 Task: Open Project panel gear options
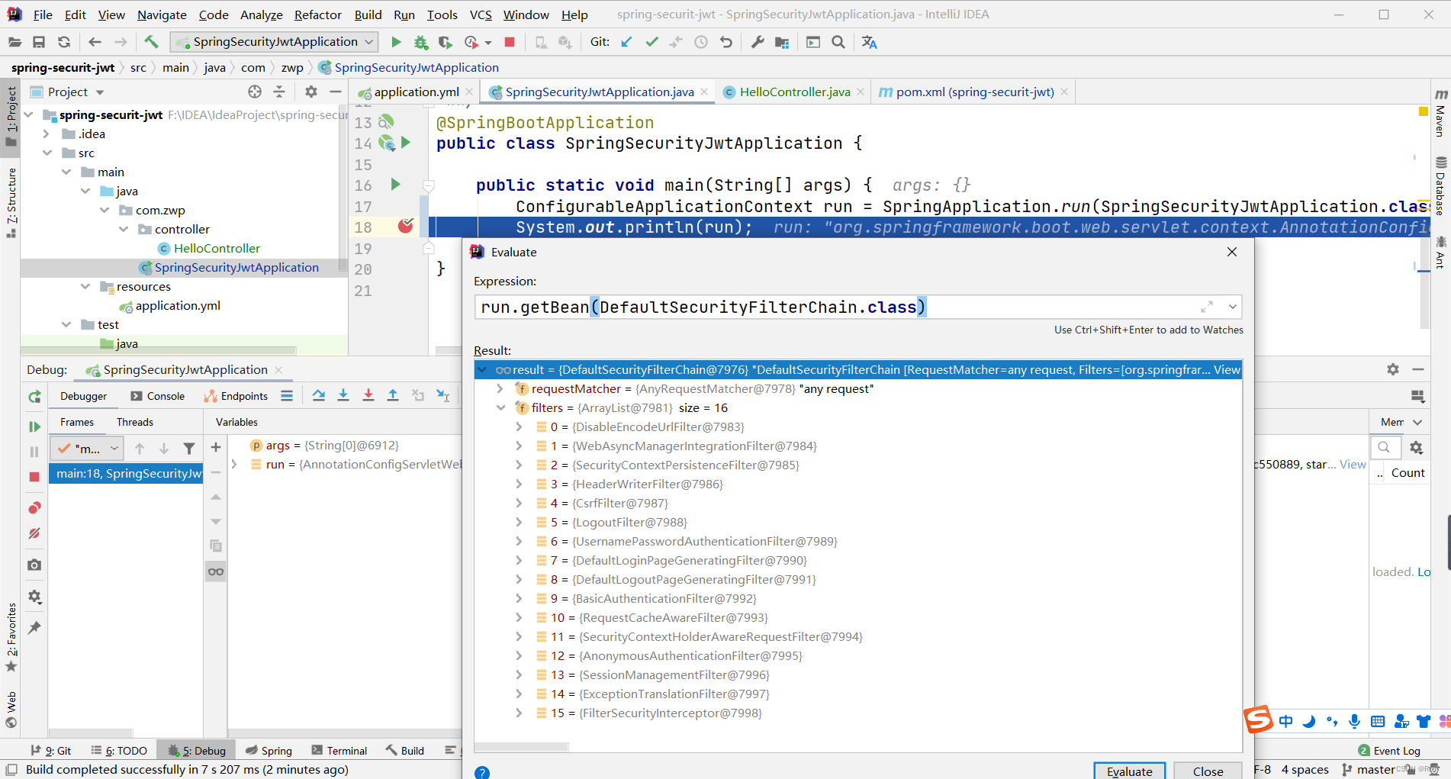coord(310,92)
